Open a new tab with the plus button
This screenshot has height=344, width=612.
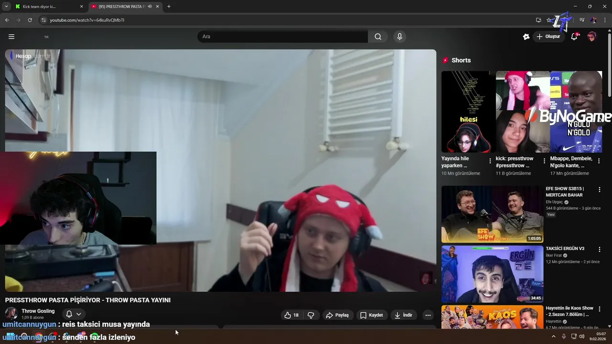169,7
